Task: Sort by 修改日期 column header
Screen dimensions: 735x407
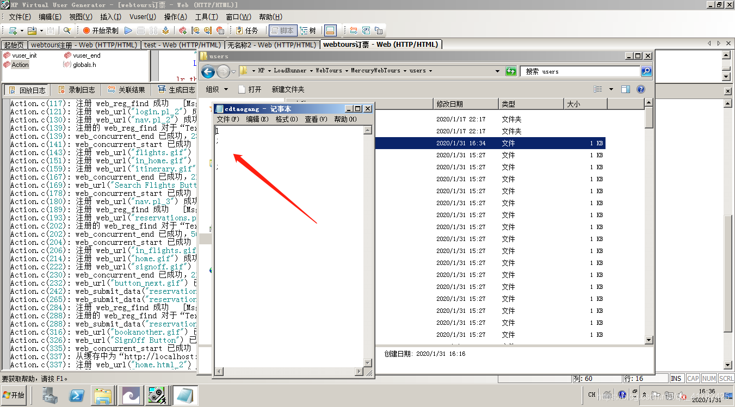Action: pyautogui.click(x=466, y=104)
